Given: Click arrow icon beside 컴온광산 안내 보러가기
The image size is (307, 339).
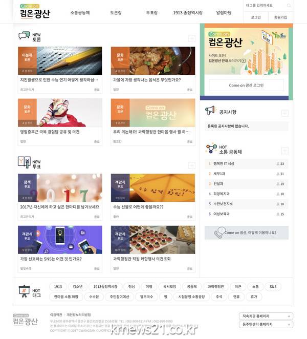Looking at the screenshot, I should click(244, 60).
